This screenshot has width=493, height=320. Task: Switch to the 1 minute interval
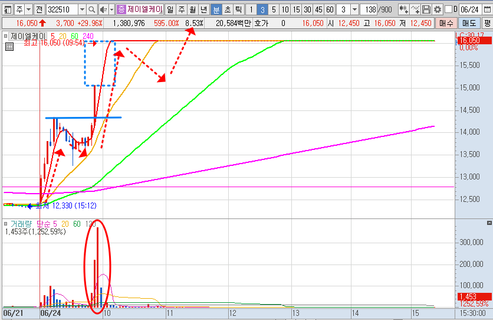(251, 9)
